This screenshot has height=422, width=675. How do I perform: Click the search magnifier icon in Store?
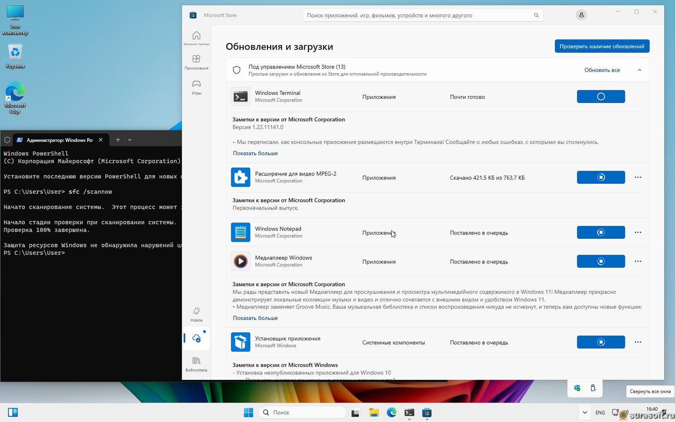pos(536,15)
